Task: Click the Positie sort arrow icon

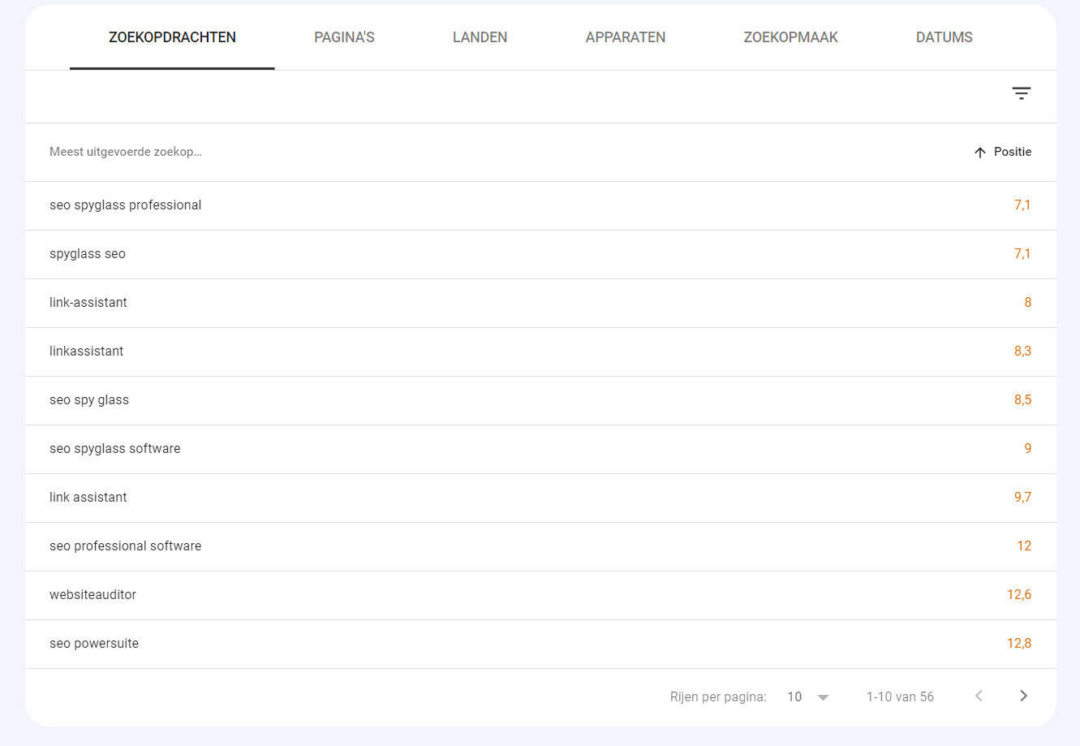Action: click(980, 153)
